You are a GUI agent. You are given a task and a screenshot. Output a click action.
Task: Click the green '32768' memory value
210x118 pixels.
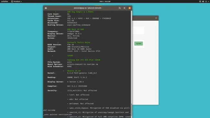[x=70, y=56]
